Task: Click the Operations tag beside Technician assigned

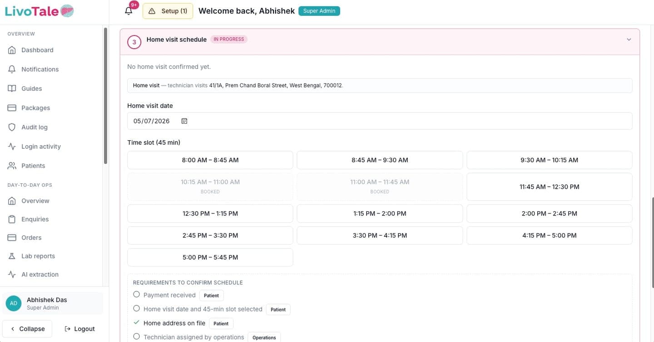Action: point(264,337)
